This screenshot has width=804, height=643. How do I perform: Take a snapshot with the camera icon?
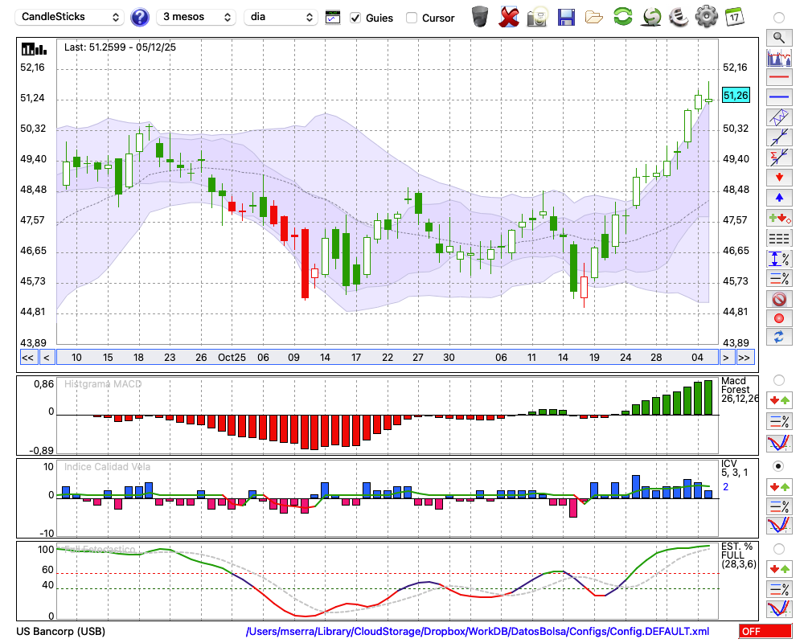537,17
